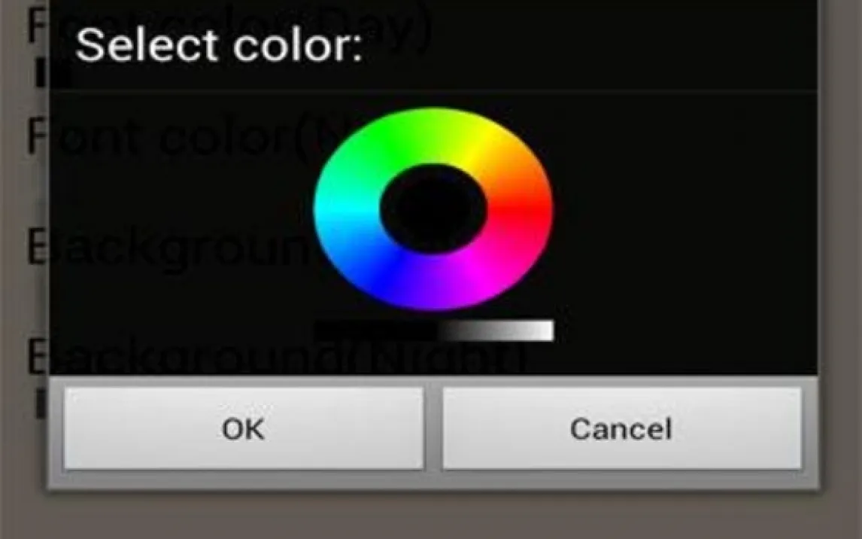Image resolution: width=862 pixels, height=539 pixels.
Task: Pick violet on the color wheel
Action: [434, 283]
